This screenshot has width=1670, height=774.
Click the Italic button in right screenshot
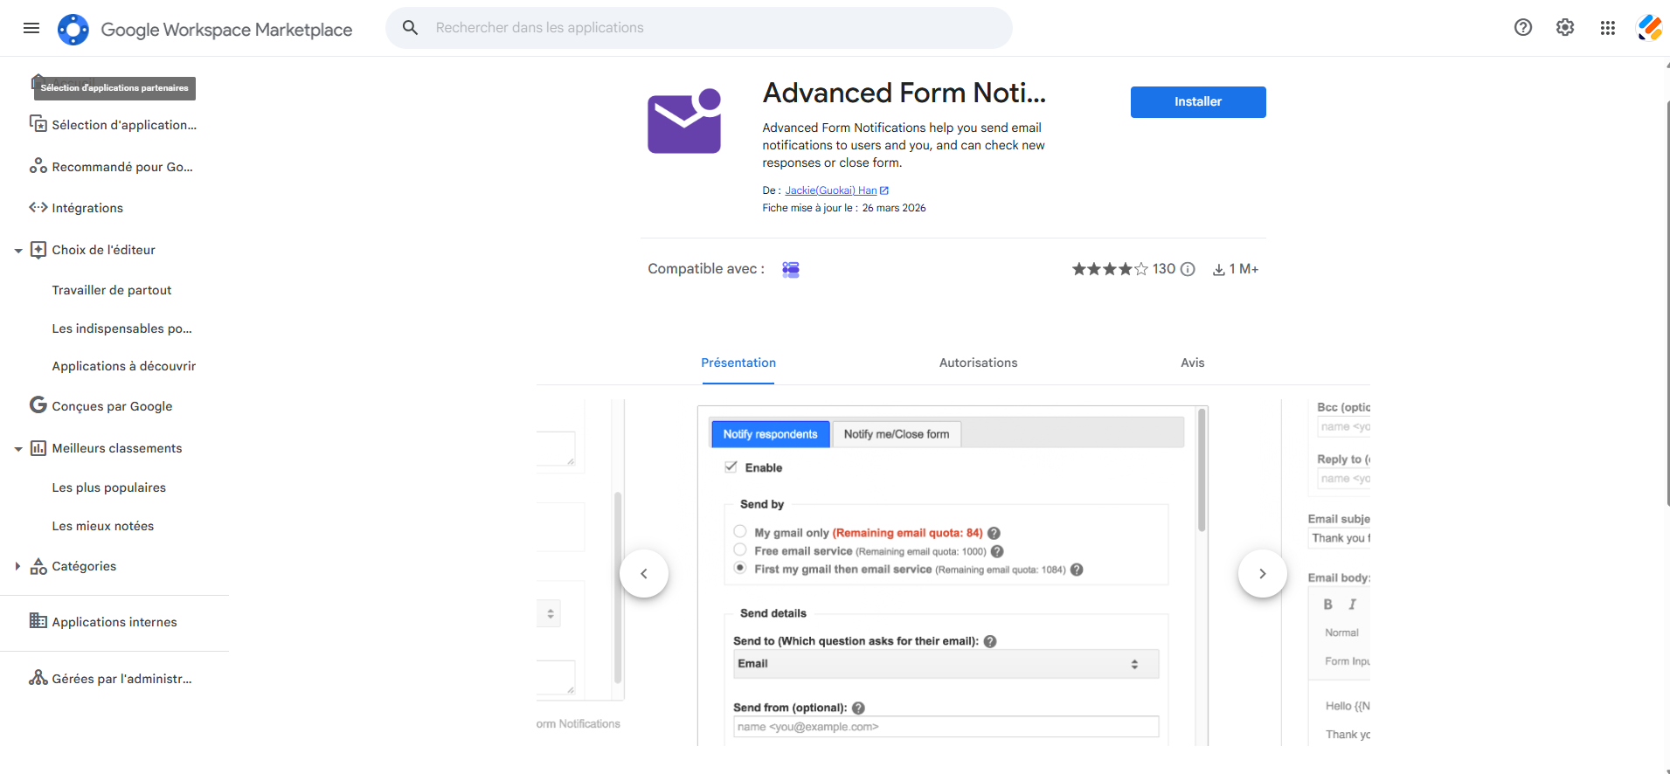point(1352,605)
